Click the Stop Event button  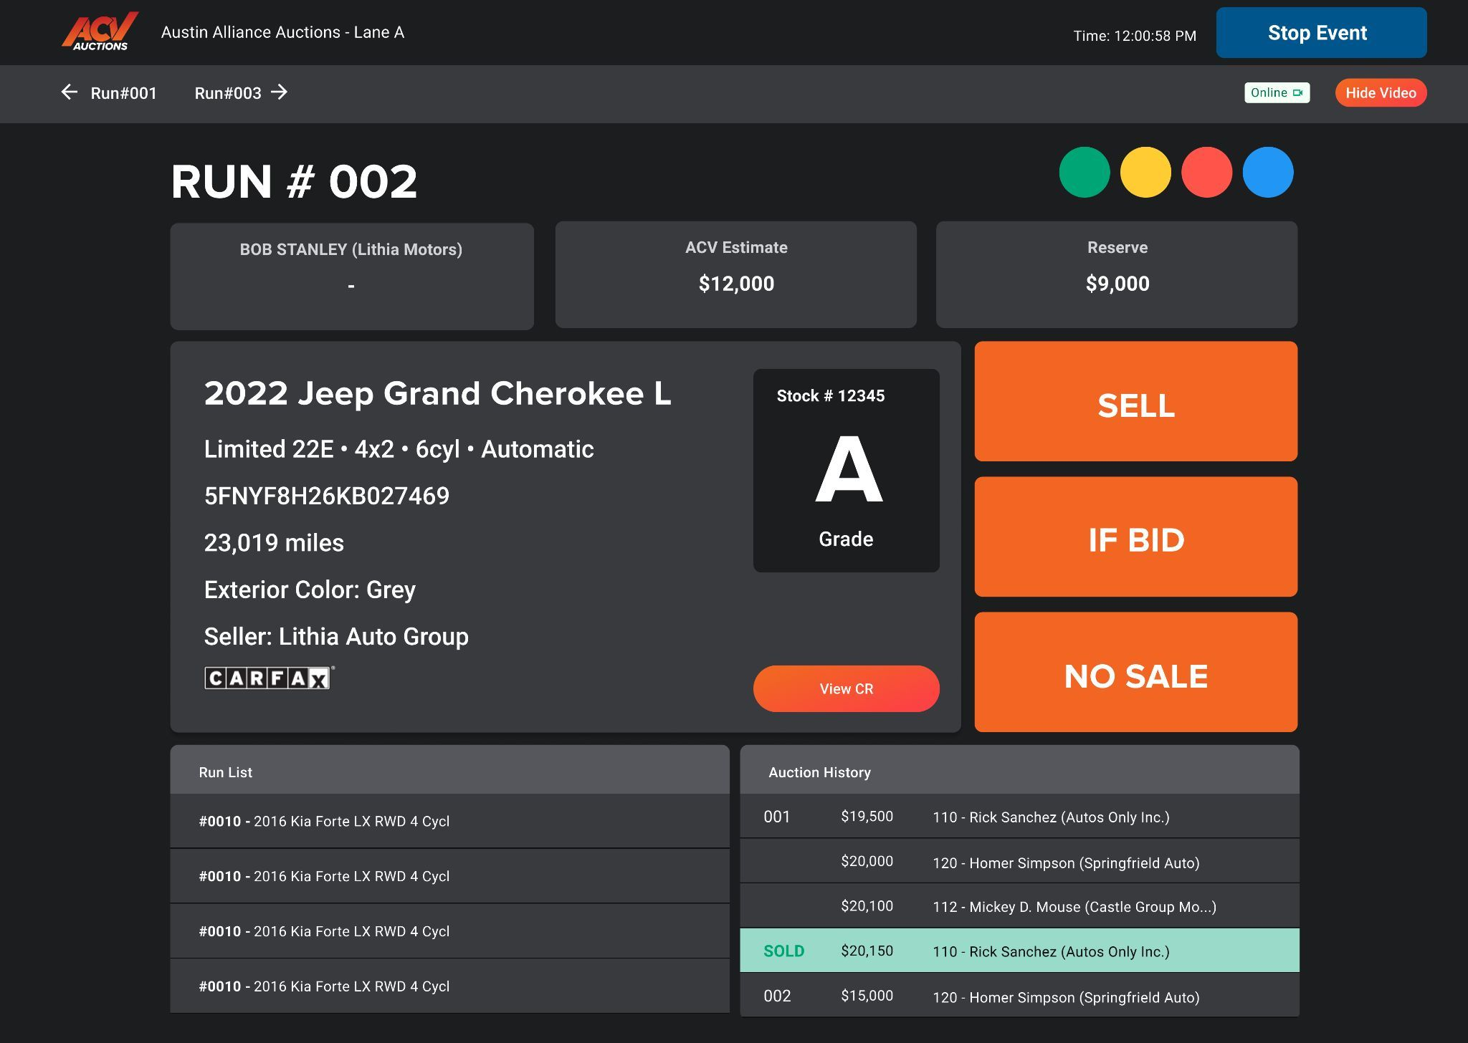[1321, 32]
